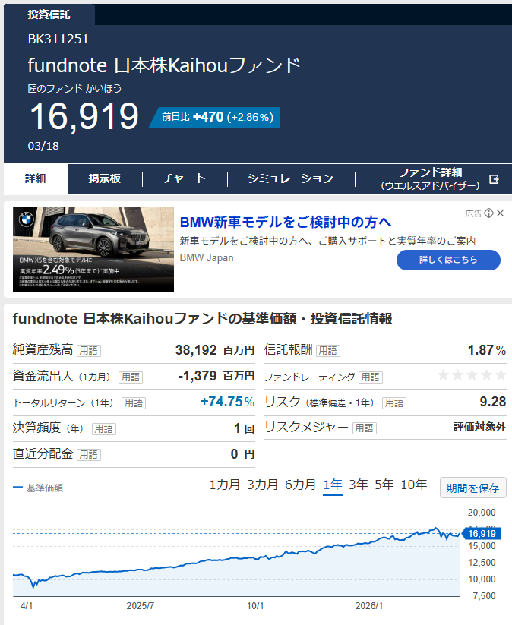The height and width of the screenshot is (625, 512).
Task: Open 用語 glossary icon for ファンドレーティング
Action: pos(370,377)
